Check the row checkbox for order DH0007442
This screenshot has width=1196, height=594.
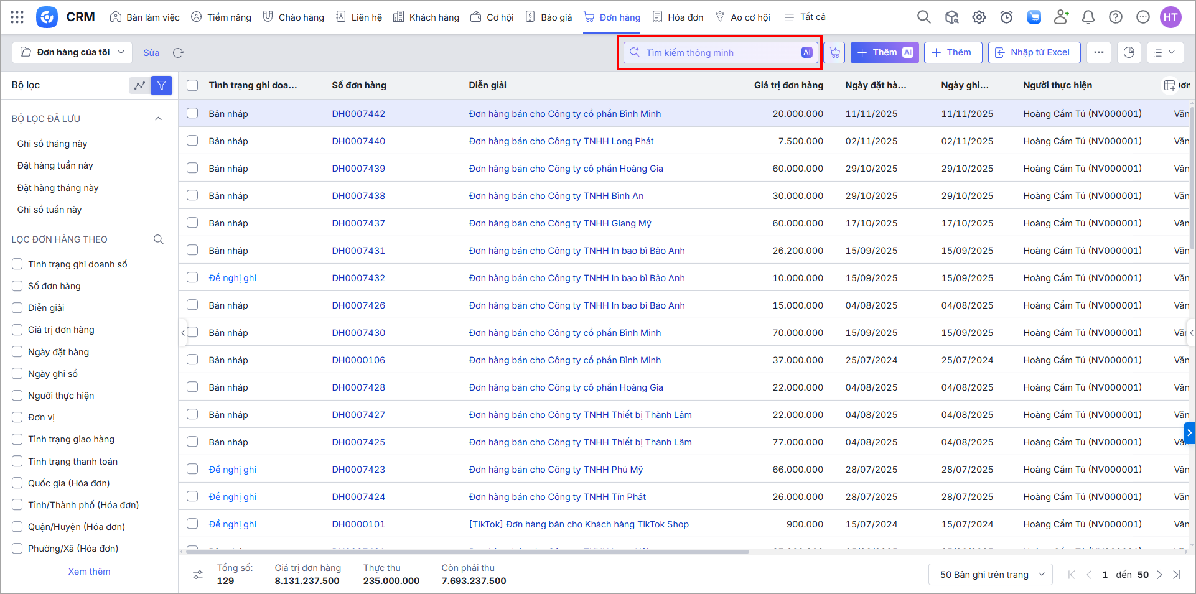tap(193, 113)
